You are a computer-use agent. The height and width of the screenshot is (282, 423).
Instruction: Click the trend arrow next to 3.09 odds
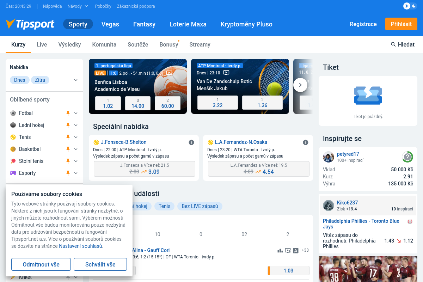144,172
